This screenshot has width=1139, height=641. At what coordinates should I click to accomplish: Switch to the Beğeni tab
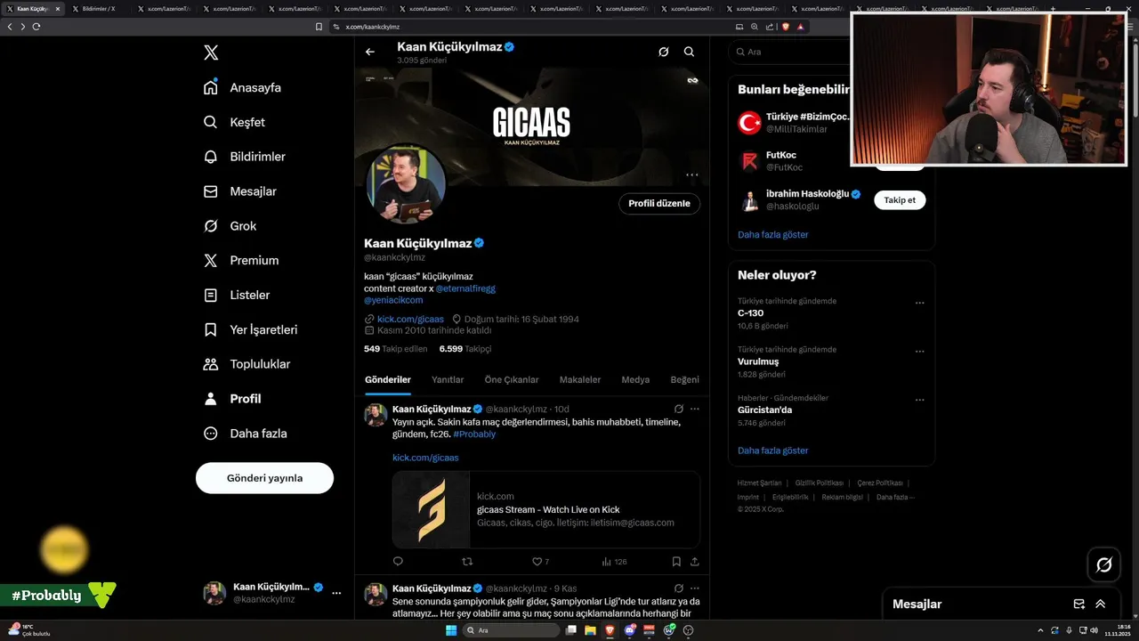(x=685, y=379)
